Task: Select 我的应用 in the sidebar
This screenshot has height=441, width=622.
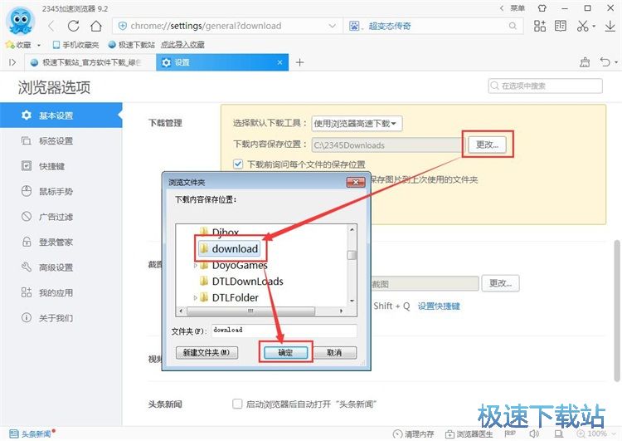Action: tap(61, 293)
